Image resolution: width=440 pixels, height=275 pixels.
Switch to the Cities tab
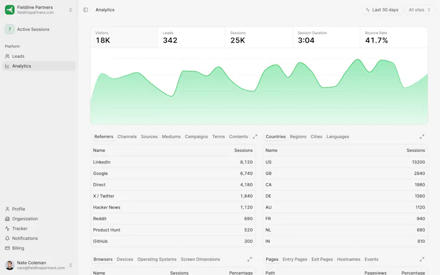pyautogui.click(x=316, y=136)
